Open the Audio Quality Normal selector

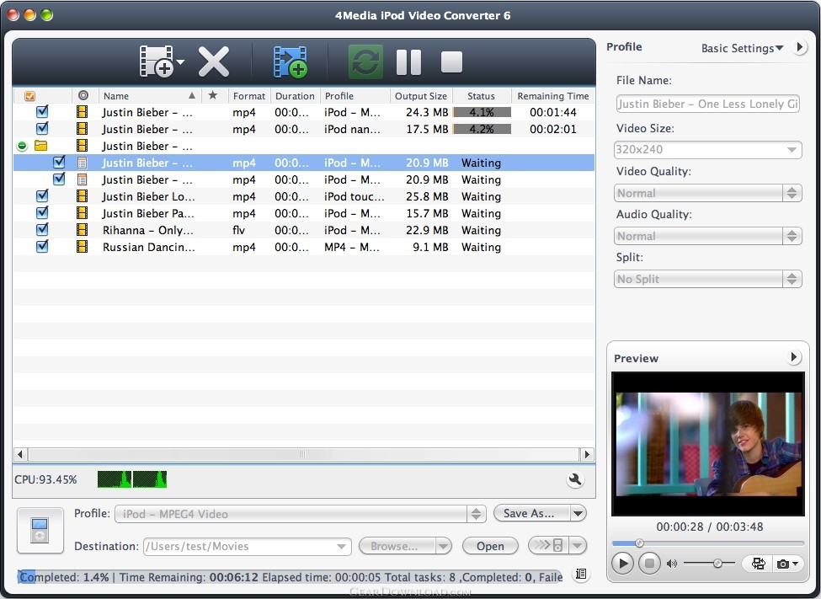click(707, 236)
